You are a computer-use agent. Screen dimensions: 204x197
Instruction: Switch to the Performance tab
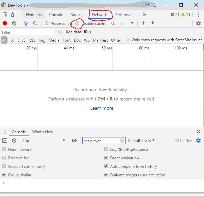point(125,15)
